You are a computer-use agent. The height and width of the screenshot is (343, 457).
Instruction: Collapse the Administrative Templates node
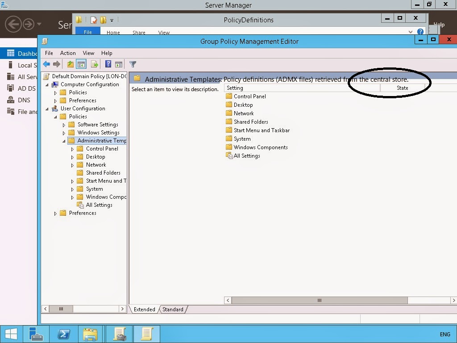tap(64, 141)
